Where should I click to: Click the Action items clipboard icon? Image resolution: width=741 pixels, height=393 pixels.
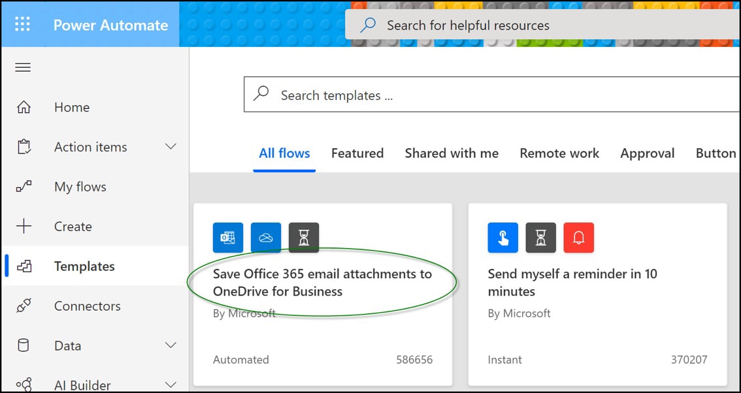tap(24, 147)
